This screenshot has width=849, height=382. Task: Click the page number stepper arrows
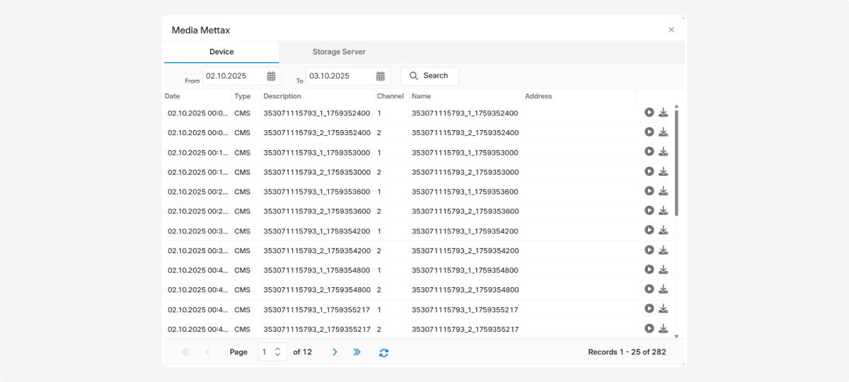pyautogui.click(x=278, y=352)
